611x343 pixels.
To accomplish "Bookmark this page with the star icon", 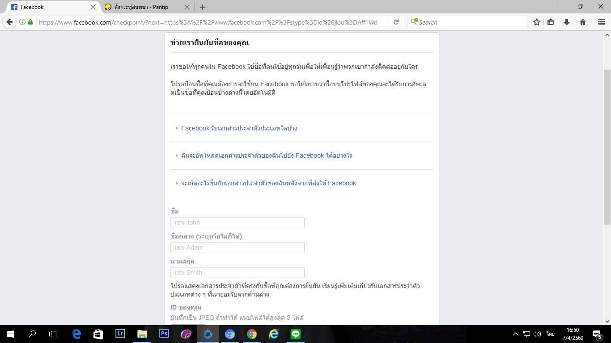I will [537, 22].
